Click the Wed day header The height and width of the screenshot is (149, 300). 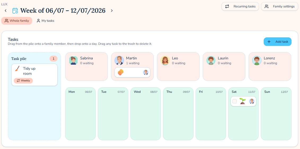pos(137,92)
